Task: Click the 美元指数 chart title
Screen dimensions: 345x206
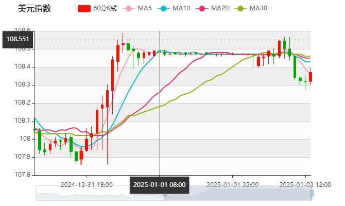Action: [x=34, y=8]
